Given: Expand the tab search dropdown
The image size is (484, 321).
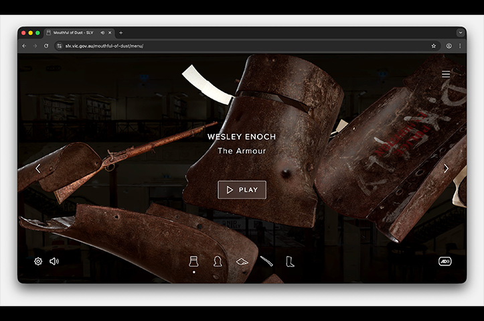Looking at the screenshot, I should 460,32.
